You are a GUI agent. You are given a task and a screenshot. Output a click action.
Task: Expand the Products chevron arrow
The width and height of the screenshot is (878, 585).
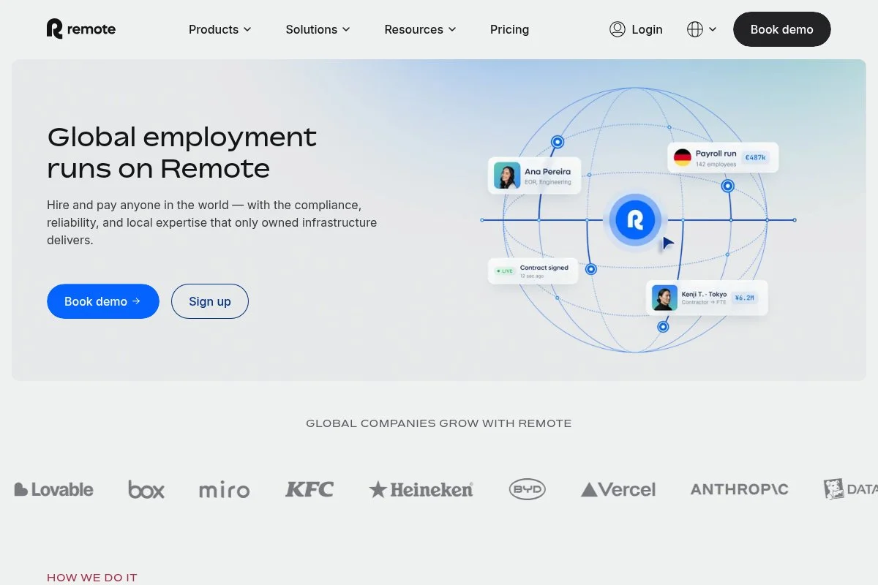click(247, 29)
